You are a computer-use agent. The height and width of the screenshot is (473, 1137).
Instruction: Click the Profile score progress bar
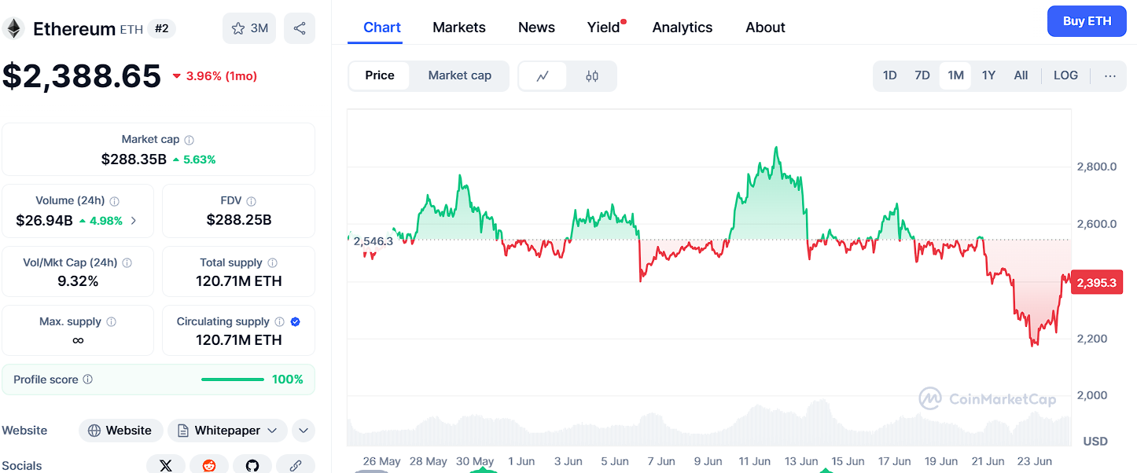pyautogui.click(x=233, y=379)
